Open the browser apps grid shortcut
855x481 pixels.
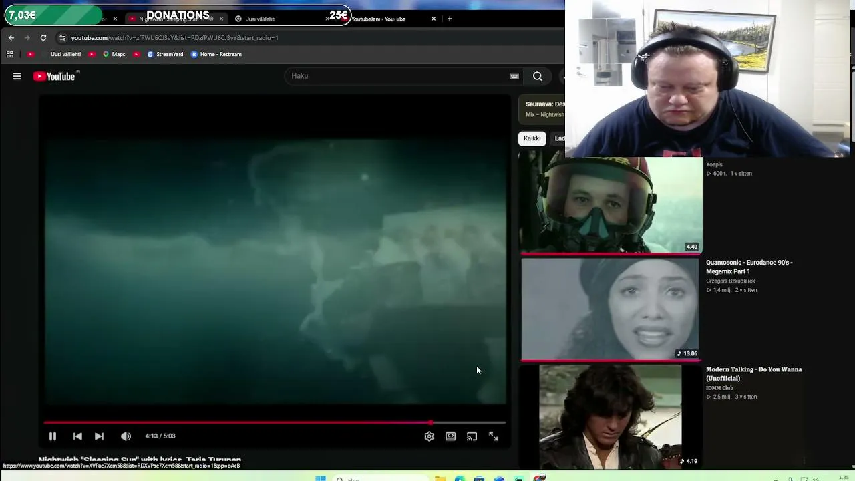point(10,54)
